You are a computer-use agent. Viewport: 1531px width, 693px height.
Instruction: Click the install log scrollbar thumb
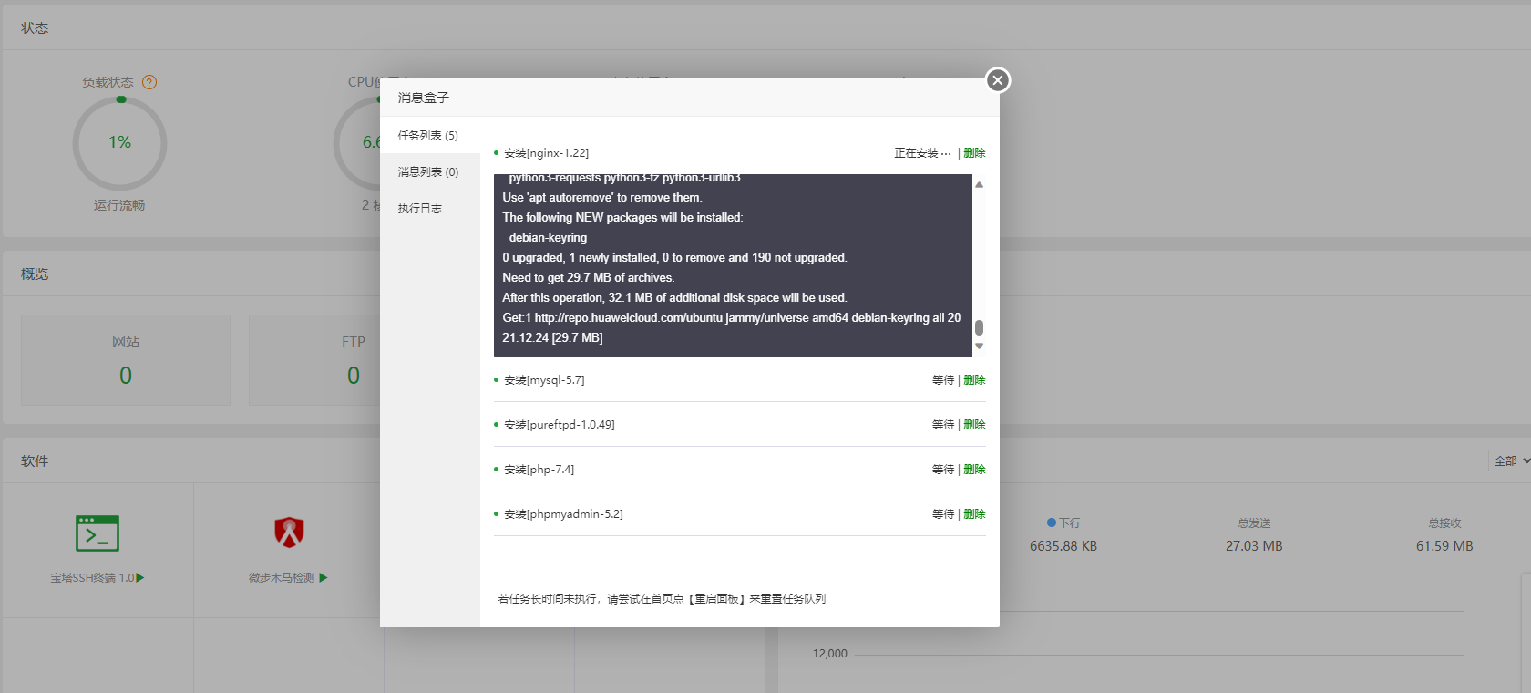tap(980, 327)
